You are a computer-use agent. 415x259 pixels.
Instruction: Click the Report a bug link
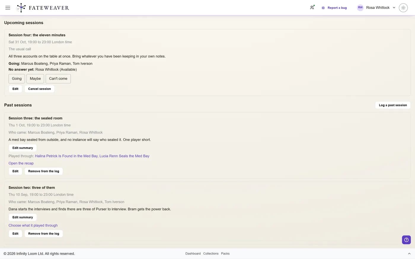[x=337, y=8]
